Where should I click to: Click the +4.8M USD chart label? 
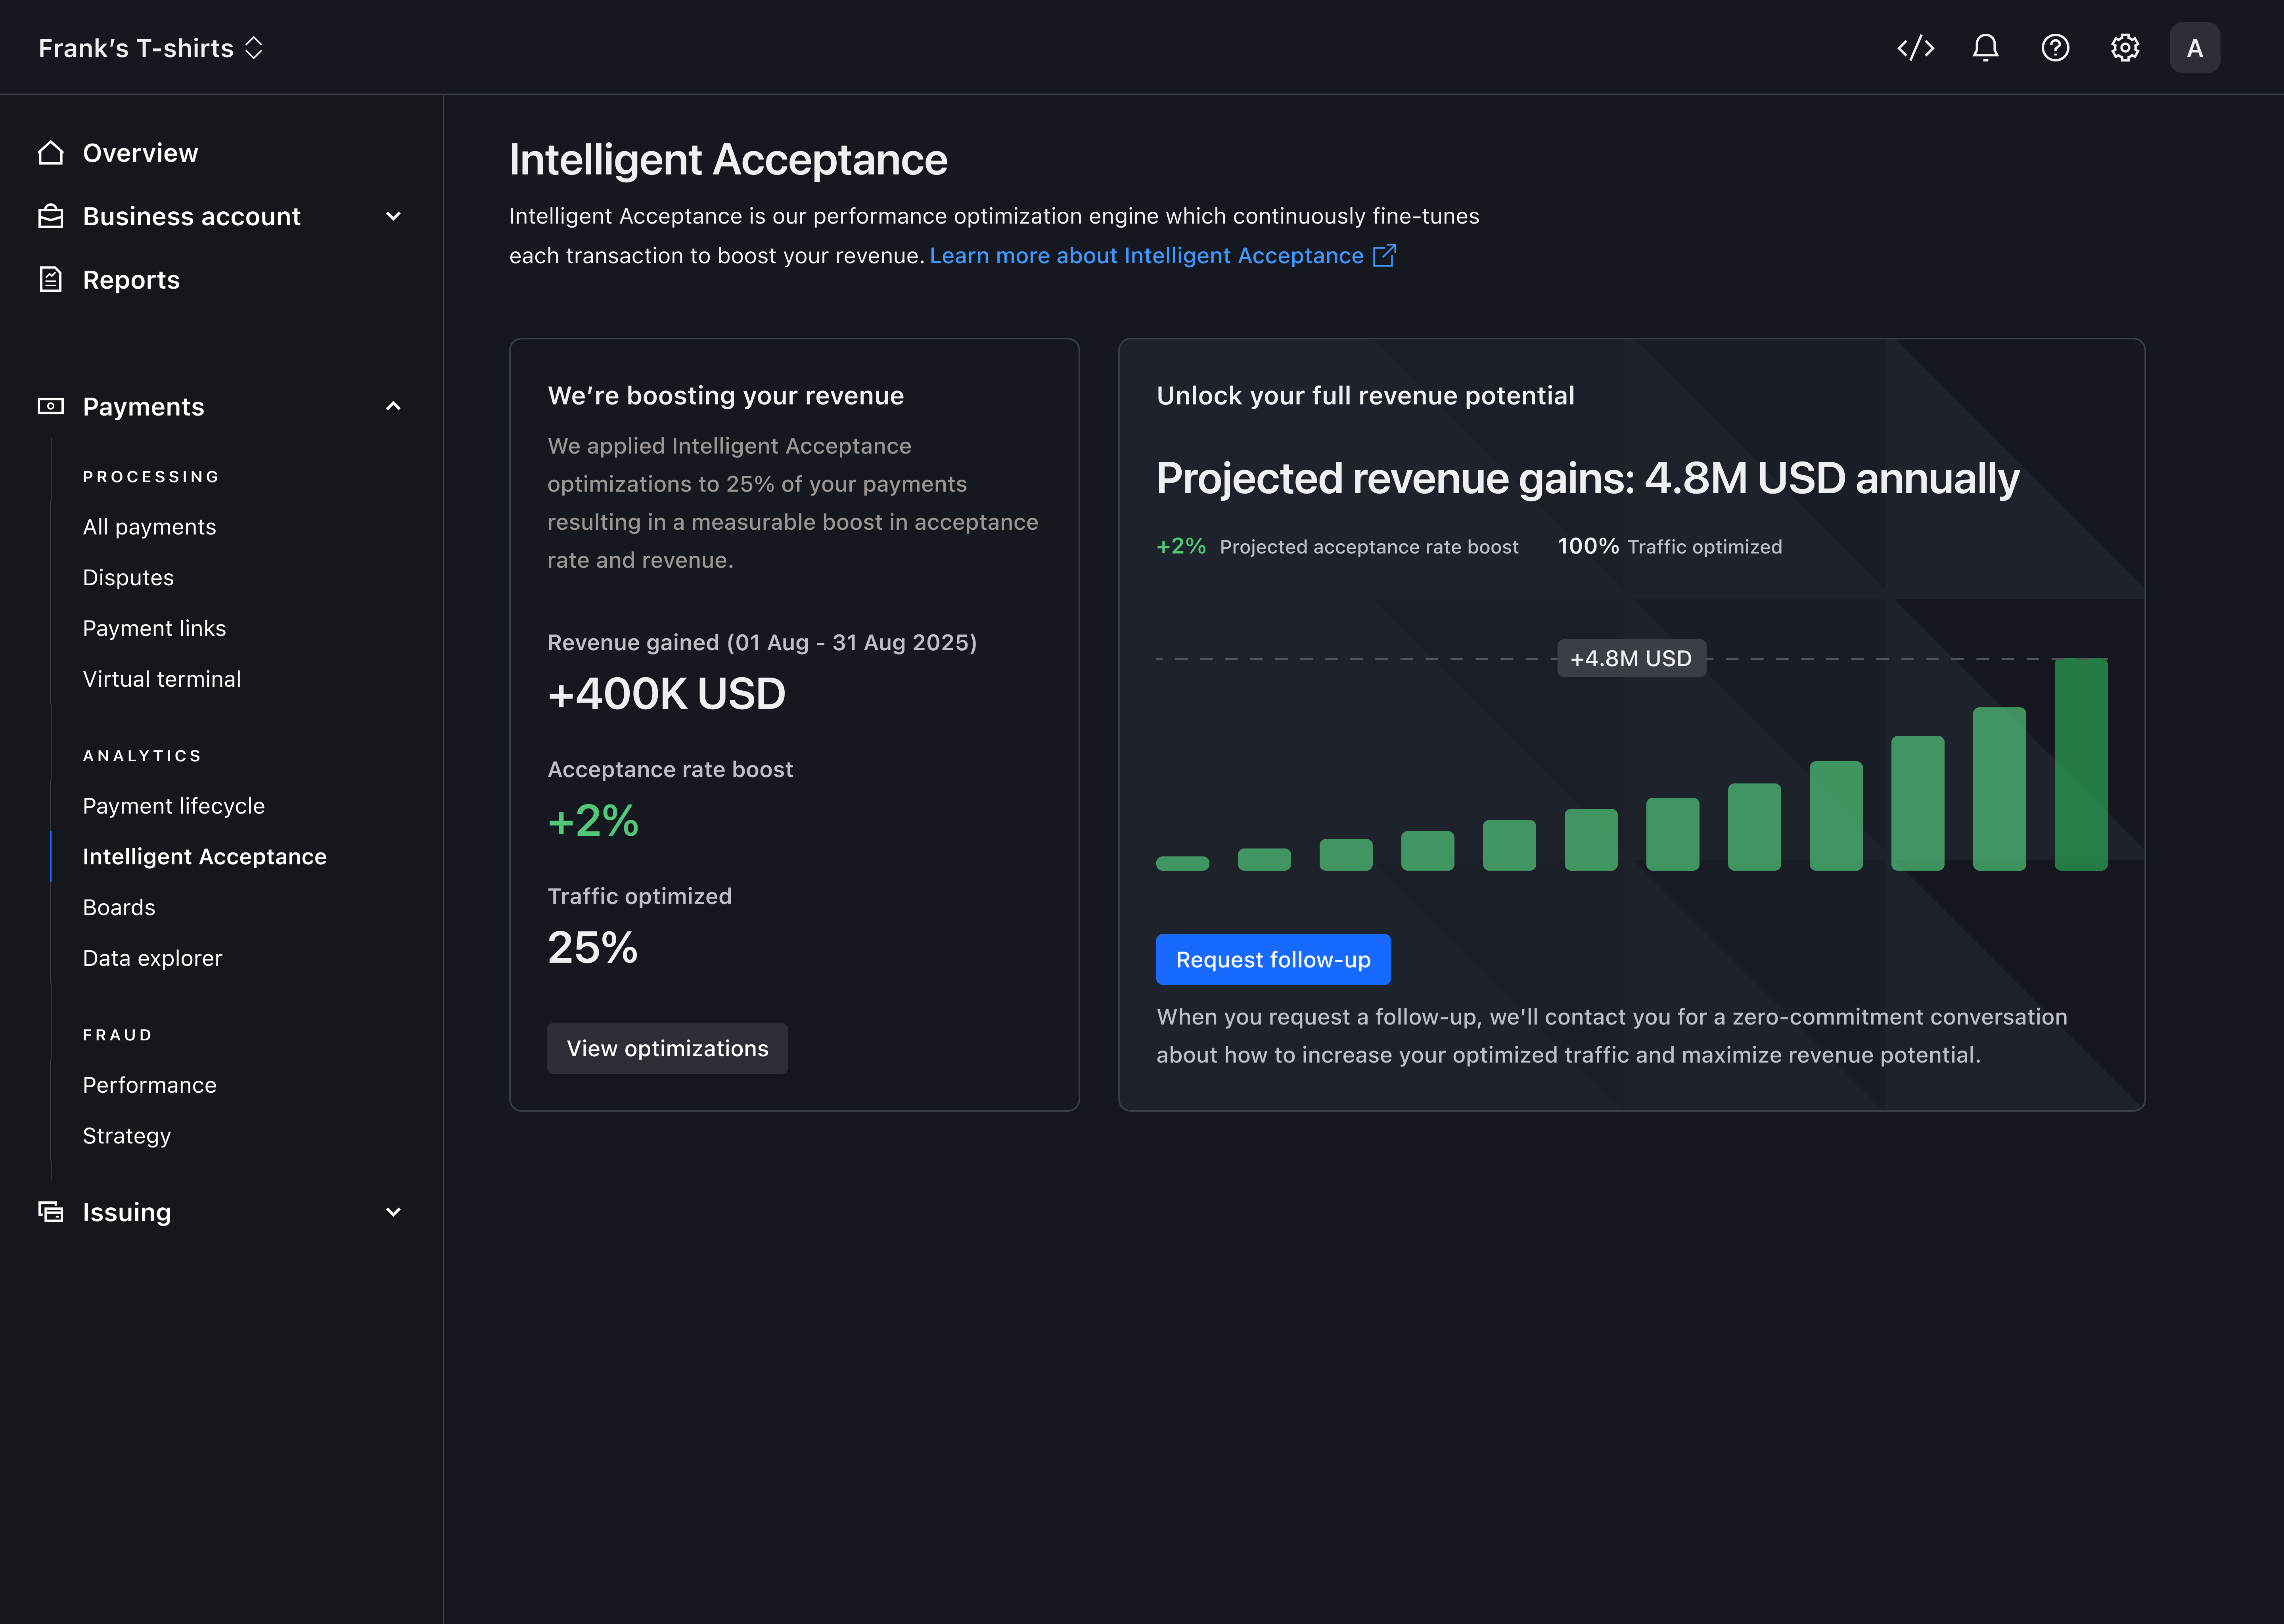click(x=1631, y=658)
